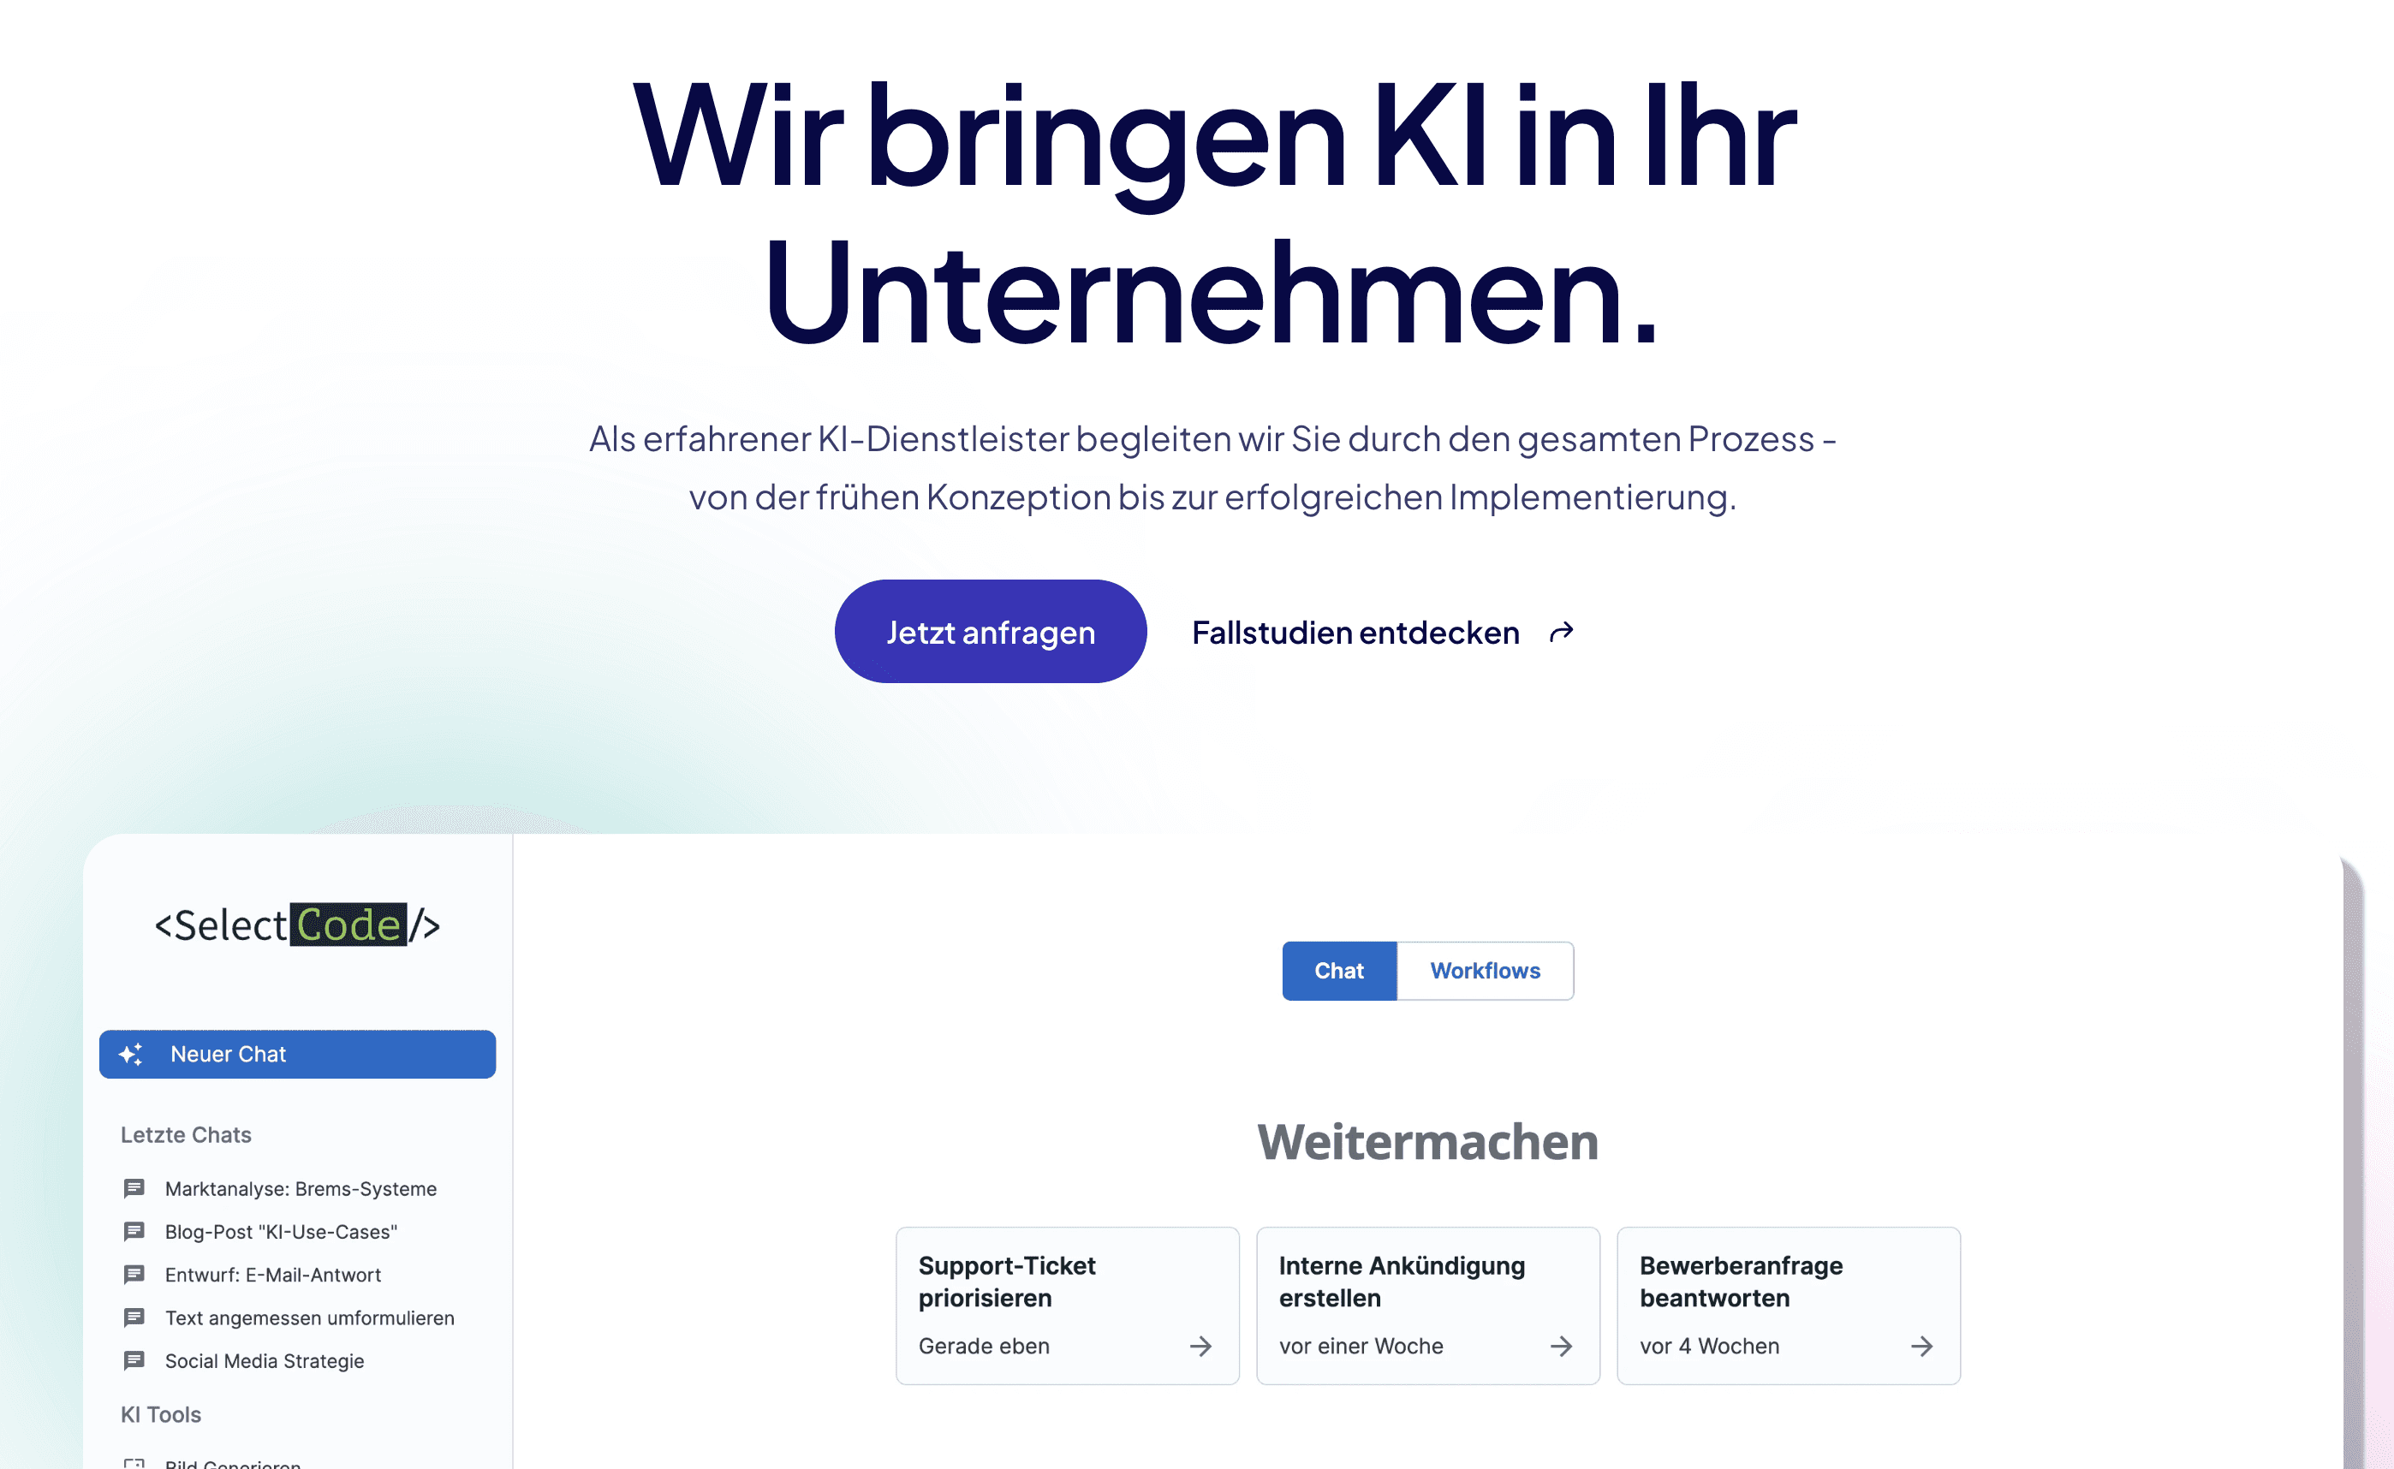
Task: Click the Workflows tab label
Action: (x=1485, y=972)
